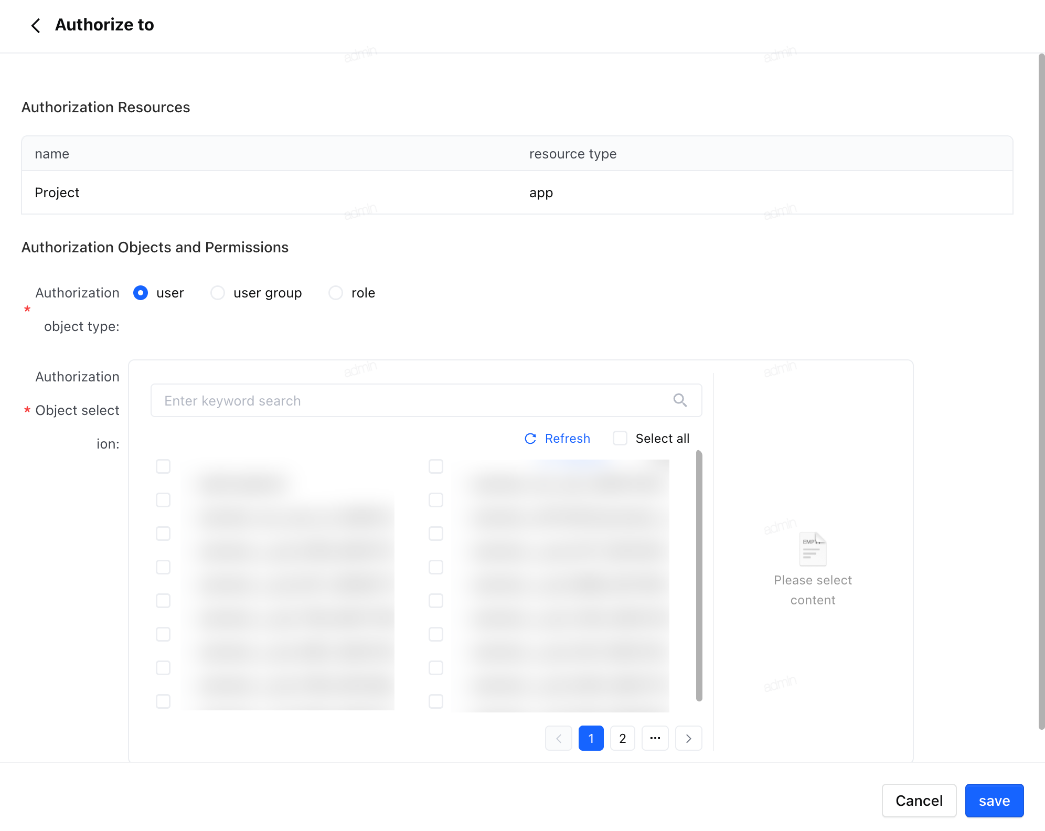Go to previous page using left chevron
1045x831 pixels.
559,738
